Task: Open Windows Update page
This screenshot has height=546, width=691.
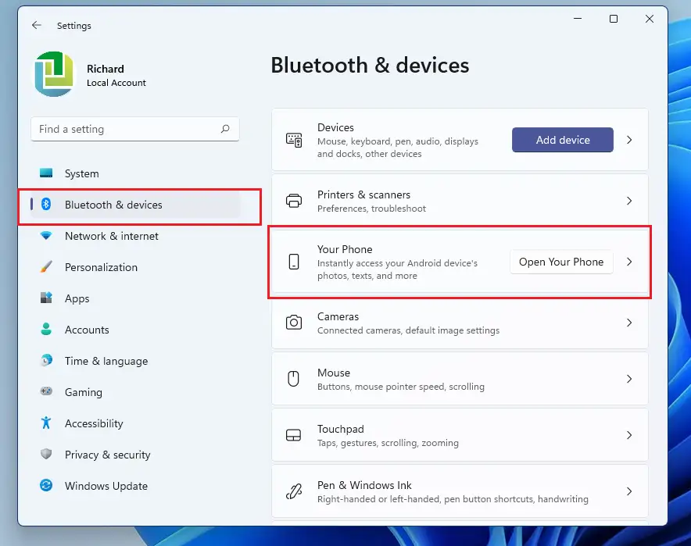Action: (135, 486)
